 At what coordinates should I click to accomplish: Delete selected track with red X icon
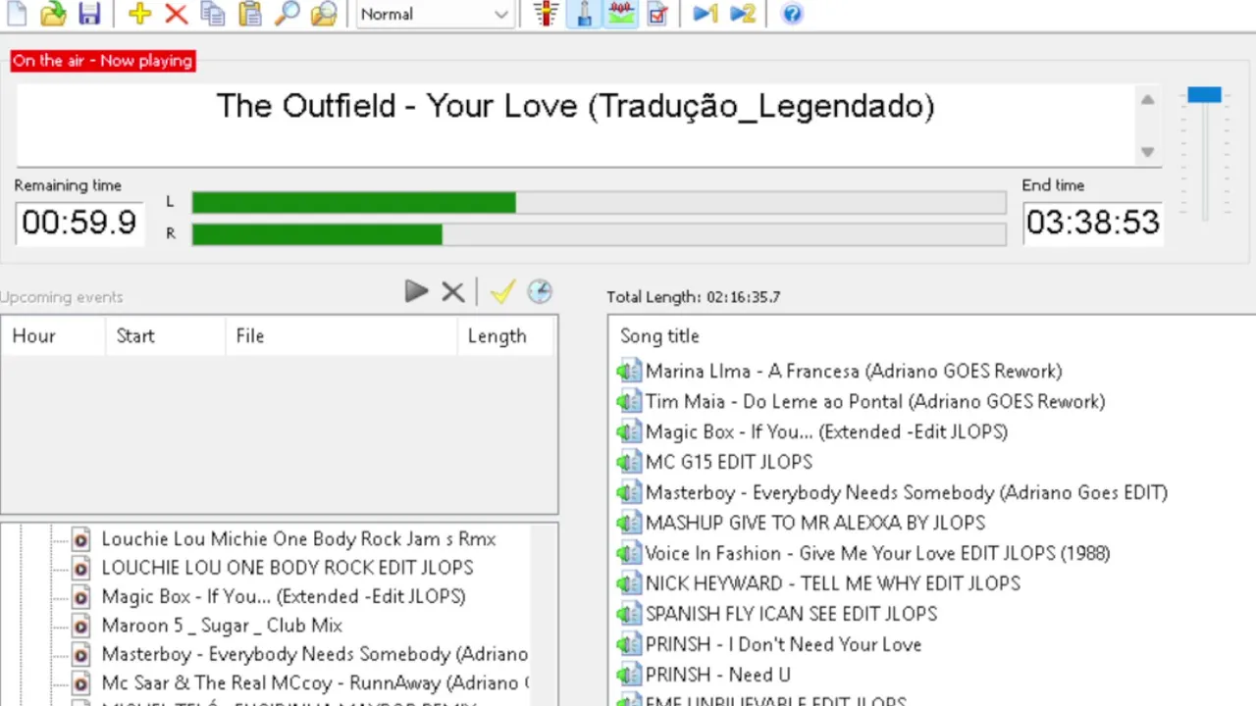[177, 13]
